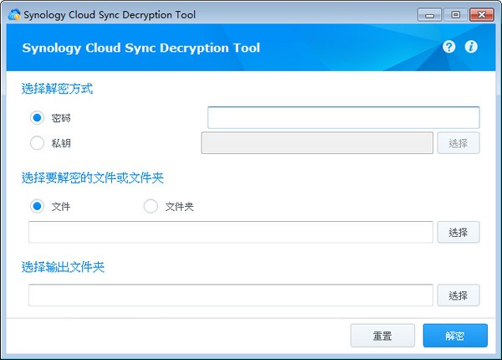Minimize the Decryption Tool window
The height and width of the screenshot is (360, 502).
[431, 13]
